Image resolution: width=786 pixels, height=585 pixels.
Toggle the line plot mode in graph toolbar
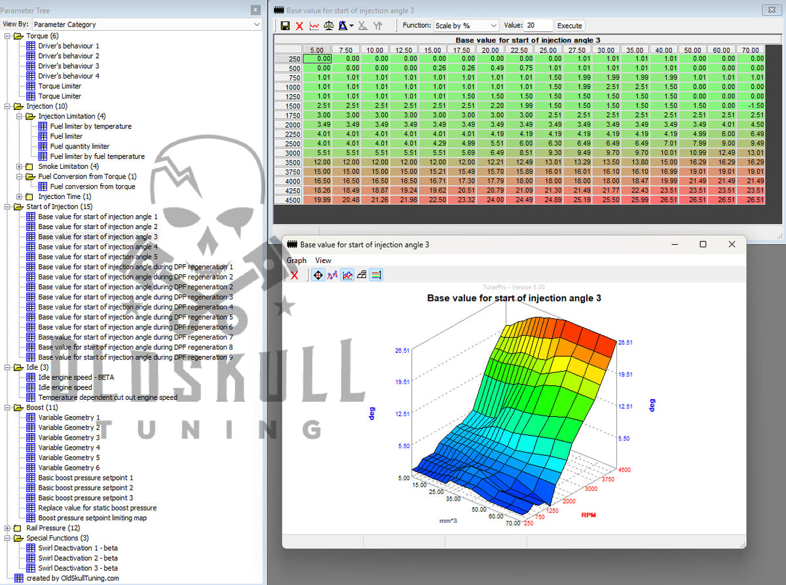pos(347,275)
